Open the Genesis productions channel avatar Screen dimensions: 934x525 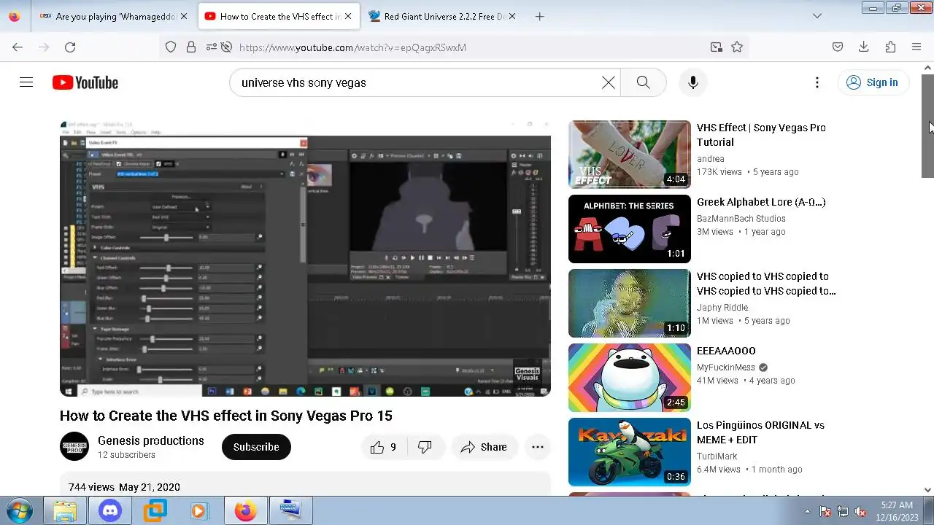pos(74,446)
